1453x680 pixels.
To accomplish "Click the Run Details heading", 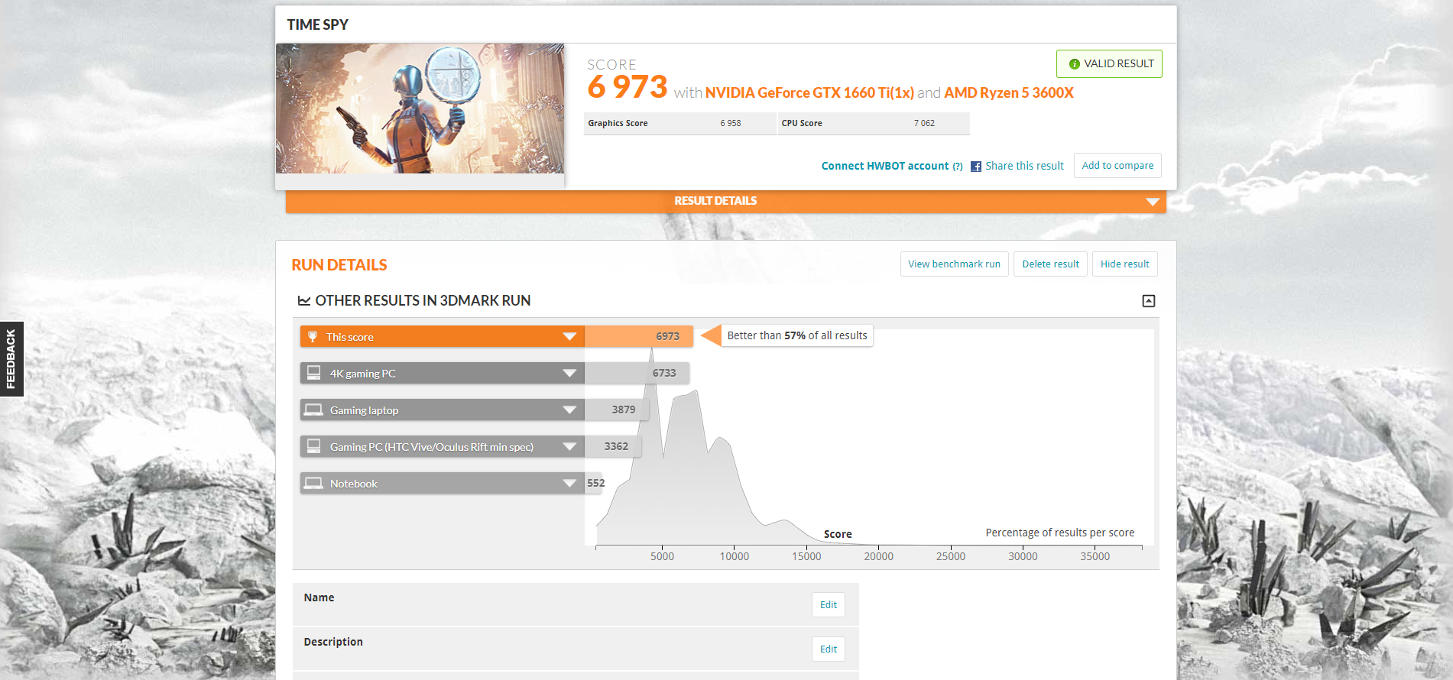I will [x=339, y=265].
